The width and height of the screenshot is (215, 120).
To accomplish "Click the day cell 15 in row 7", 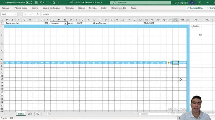I will [88, 63].
